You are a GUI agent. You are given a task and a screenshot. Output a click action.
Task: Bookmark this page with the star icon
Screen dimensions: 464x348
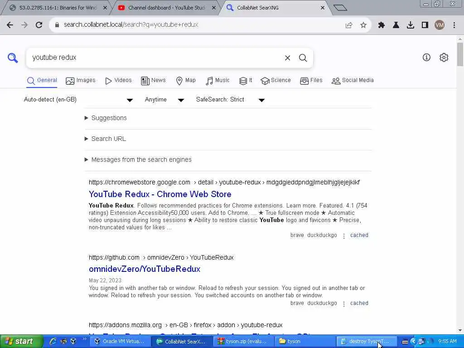pyautogui.click(x=363, y=25)
